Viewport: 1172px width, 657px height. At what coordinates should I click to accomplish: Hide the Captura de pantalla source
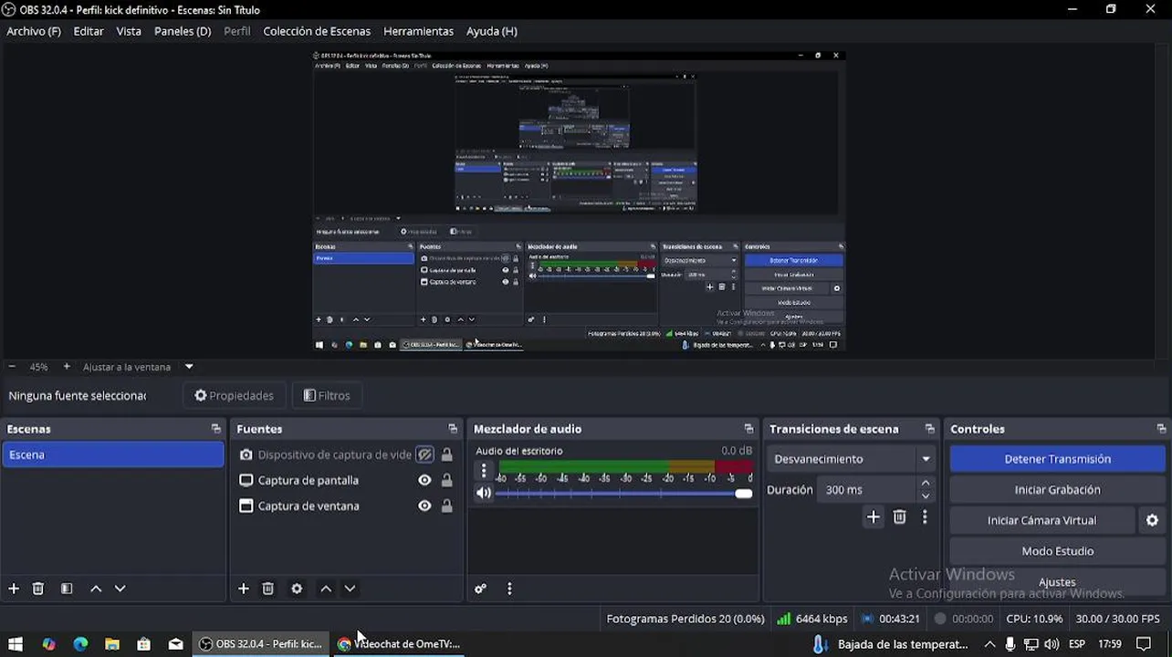coord(424,480)
